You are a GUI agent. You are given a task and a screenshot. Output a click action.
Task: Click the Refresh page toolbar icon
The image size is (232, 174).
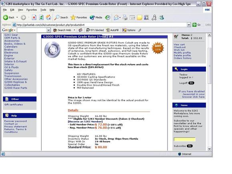pyautogui.click(x=41, y=18)
